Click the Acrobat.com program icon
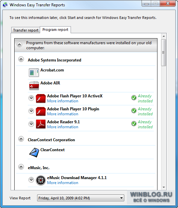 click(x=34, y=72)
